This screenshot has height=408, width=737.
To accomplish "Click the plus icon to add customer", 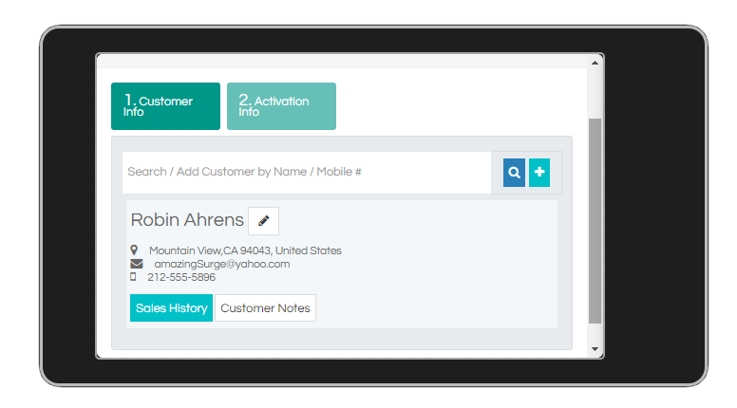I will pyautogui.click(x=539, y=173).
